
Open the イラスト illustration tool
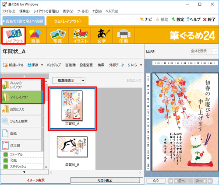tap(80, 35)
